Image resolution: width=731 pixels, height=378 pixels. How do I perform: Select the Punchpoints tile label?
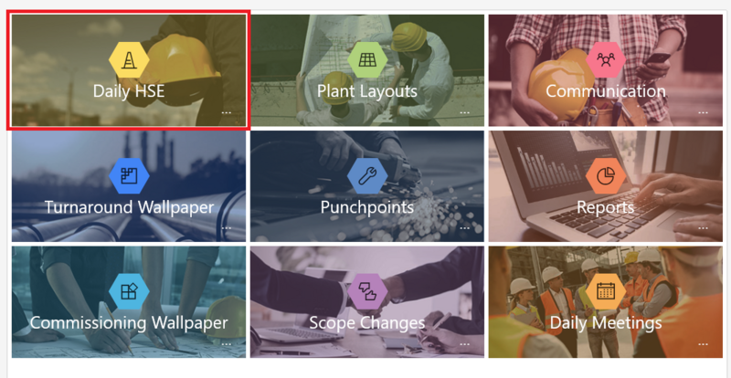(367, 207)
